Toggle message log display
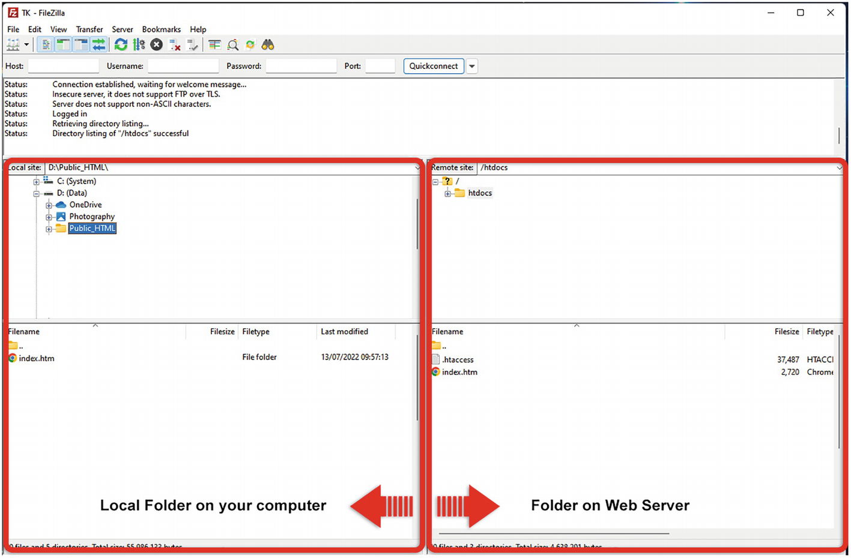The image size is (851, 558). pos(45,45)
